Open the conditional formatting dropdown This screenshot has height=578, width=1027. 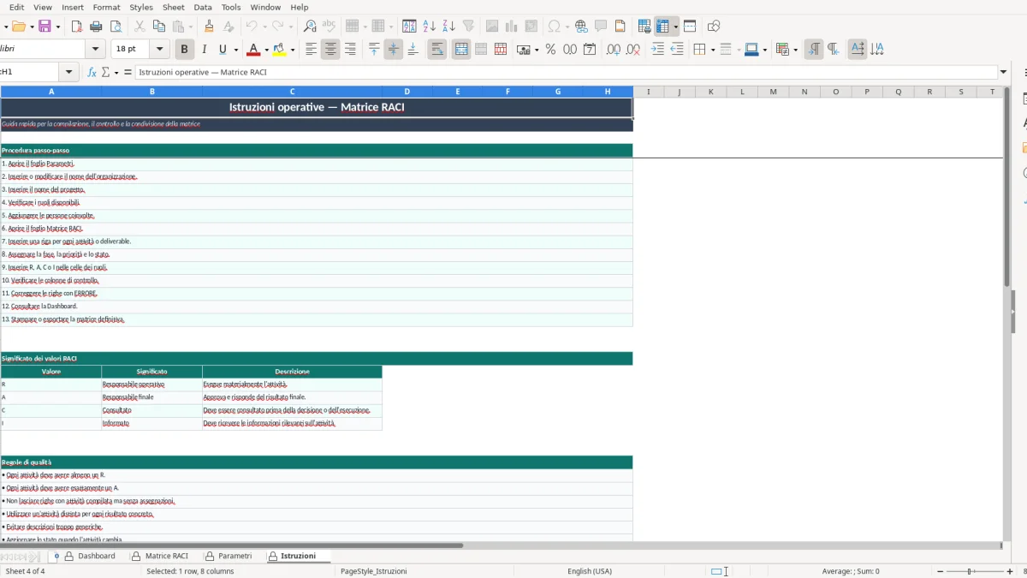tap(795, 50)
